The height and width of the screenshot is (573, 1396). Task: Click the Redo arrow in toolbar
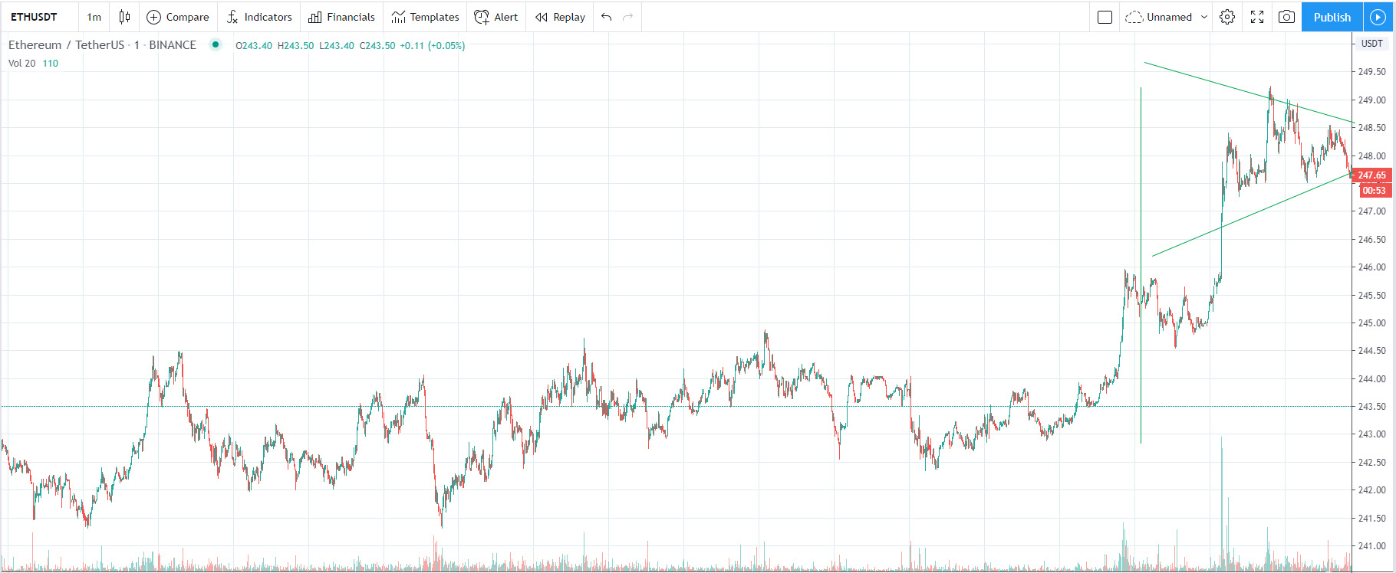[628, 17]
